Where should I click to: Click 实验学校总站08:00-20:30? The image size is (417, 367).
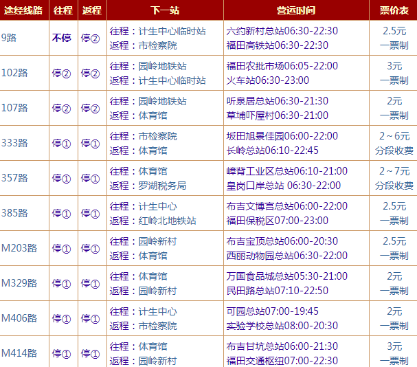click(282, 326)
